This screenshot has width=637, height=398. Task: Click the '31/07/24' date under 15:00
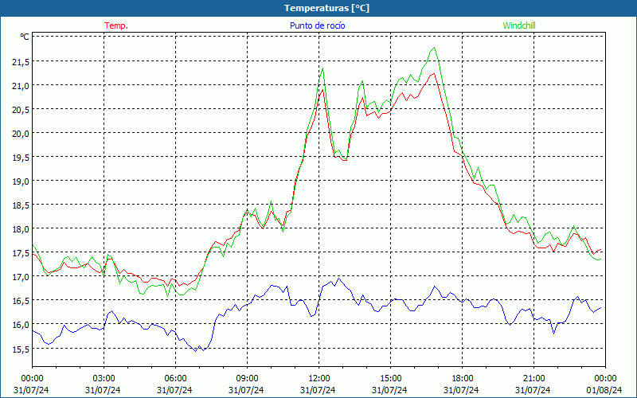pyautogui.click(x=389, y=390)
